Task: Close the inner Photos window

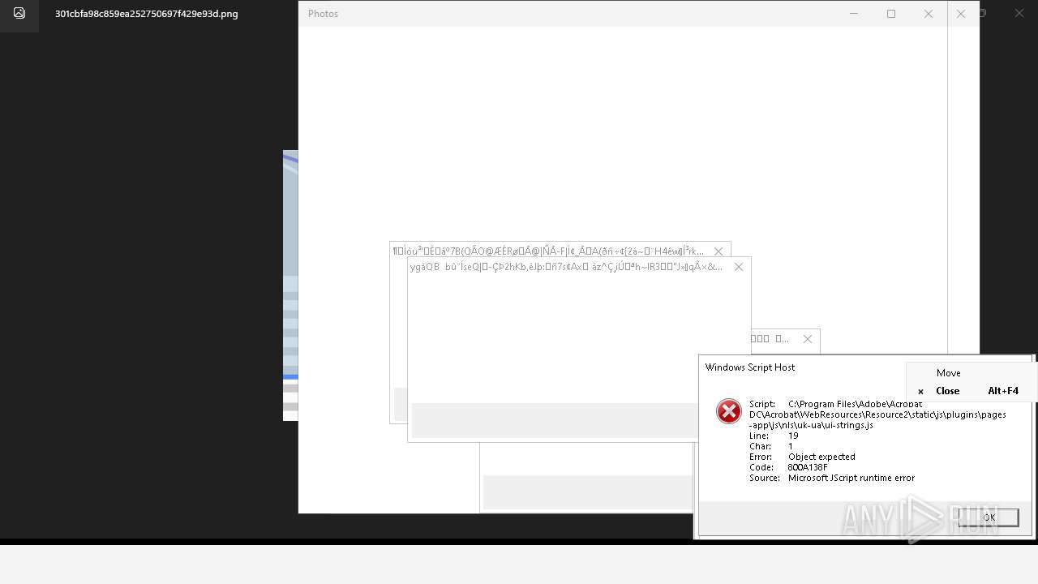Action: [x=929, y=14]
